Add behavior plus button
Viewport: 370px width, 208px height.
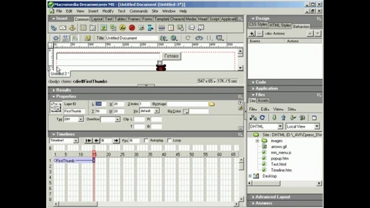pos(252,34)
